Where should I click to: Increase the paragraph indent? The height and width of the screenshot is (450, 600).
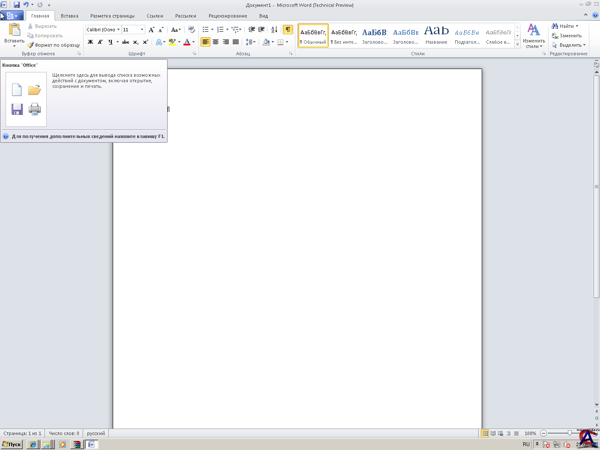261,30
